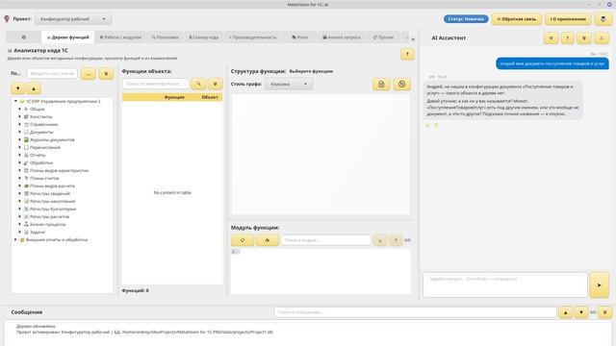616x346 pixels.
Task: Click the filter button beside function search
Action: pyautogui.click(x=215, y=84)
